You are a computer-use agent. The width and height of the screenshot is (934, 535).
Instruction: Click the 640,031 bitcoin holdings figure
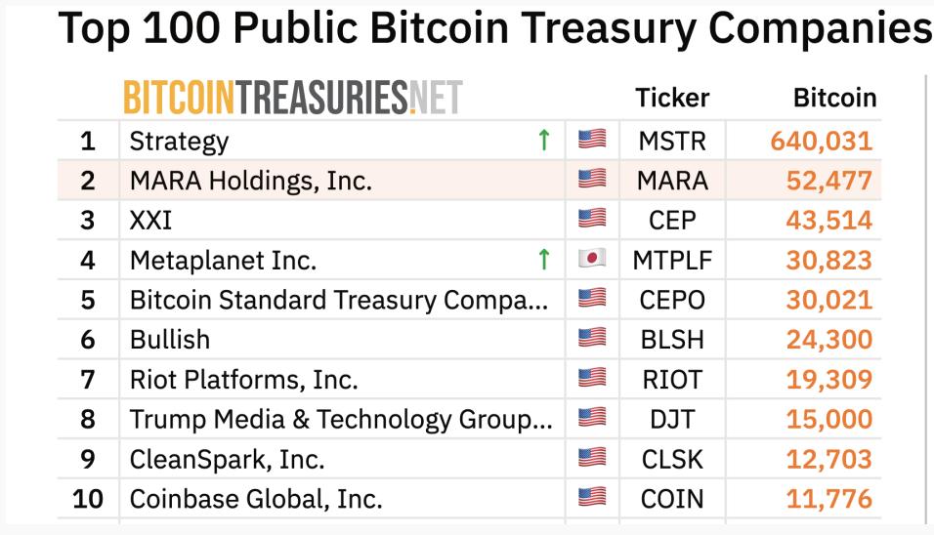[x=822, y=141]
